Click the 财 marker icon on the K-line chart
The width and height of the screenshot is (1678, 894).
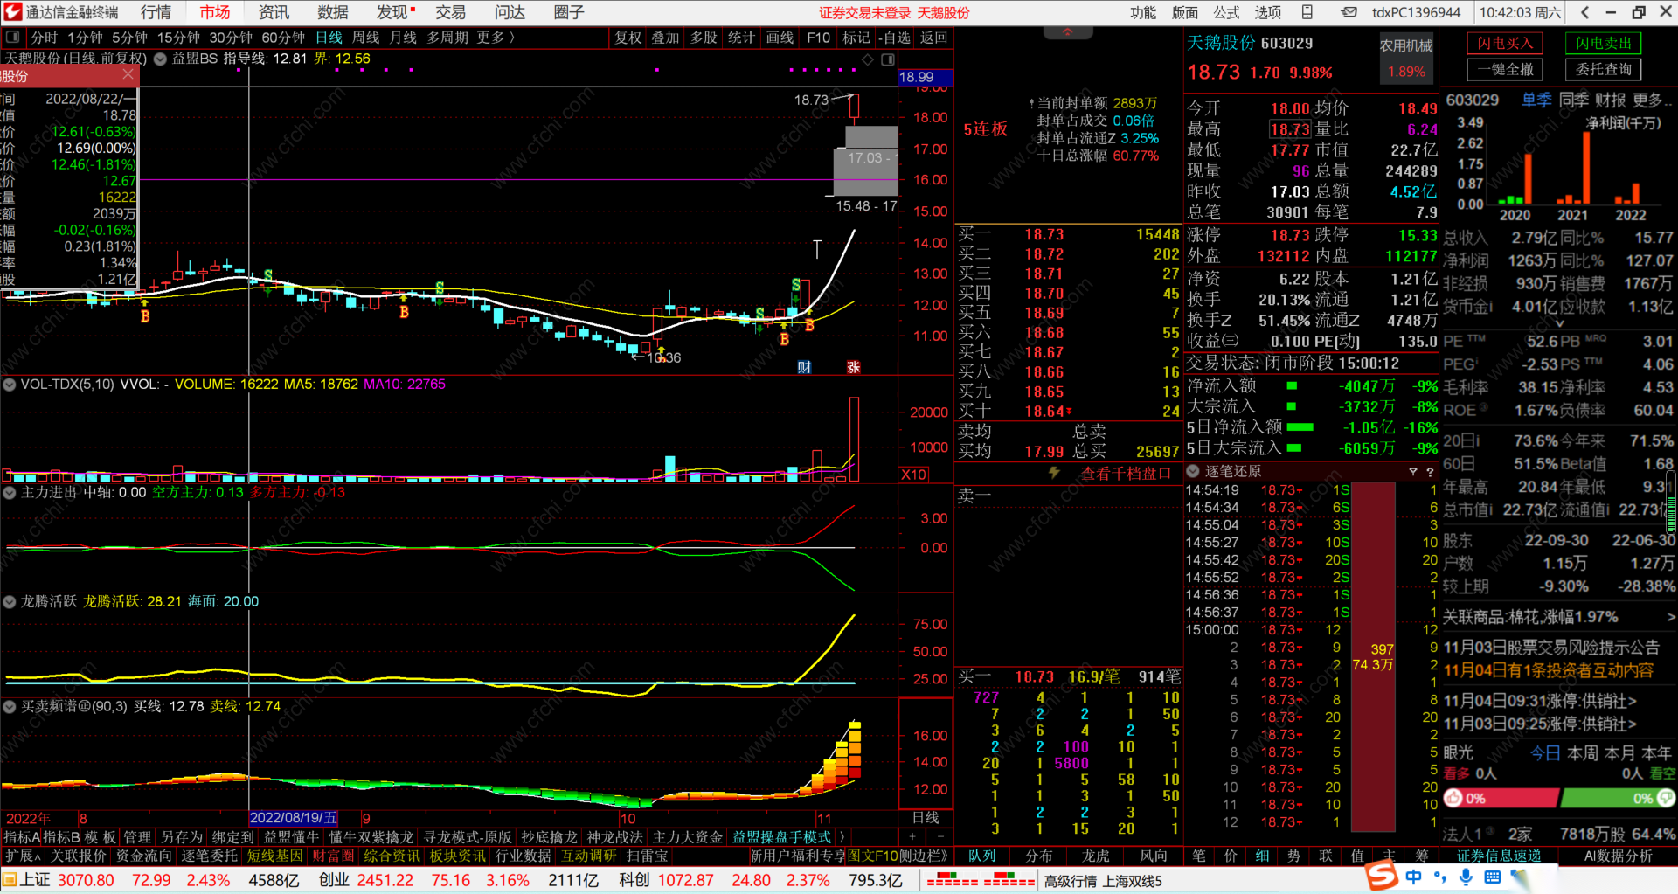click(x=804, y=367)
